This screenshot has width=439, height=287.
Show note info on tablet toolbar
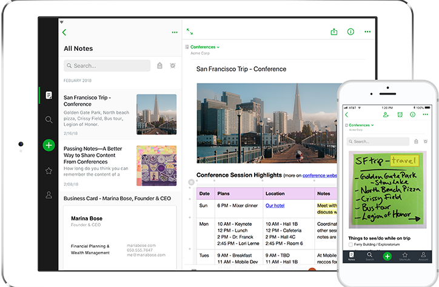[350, 31]
